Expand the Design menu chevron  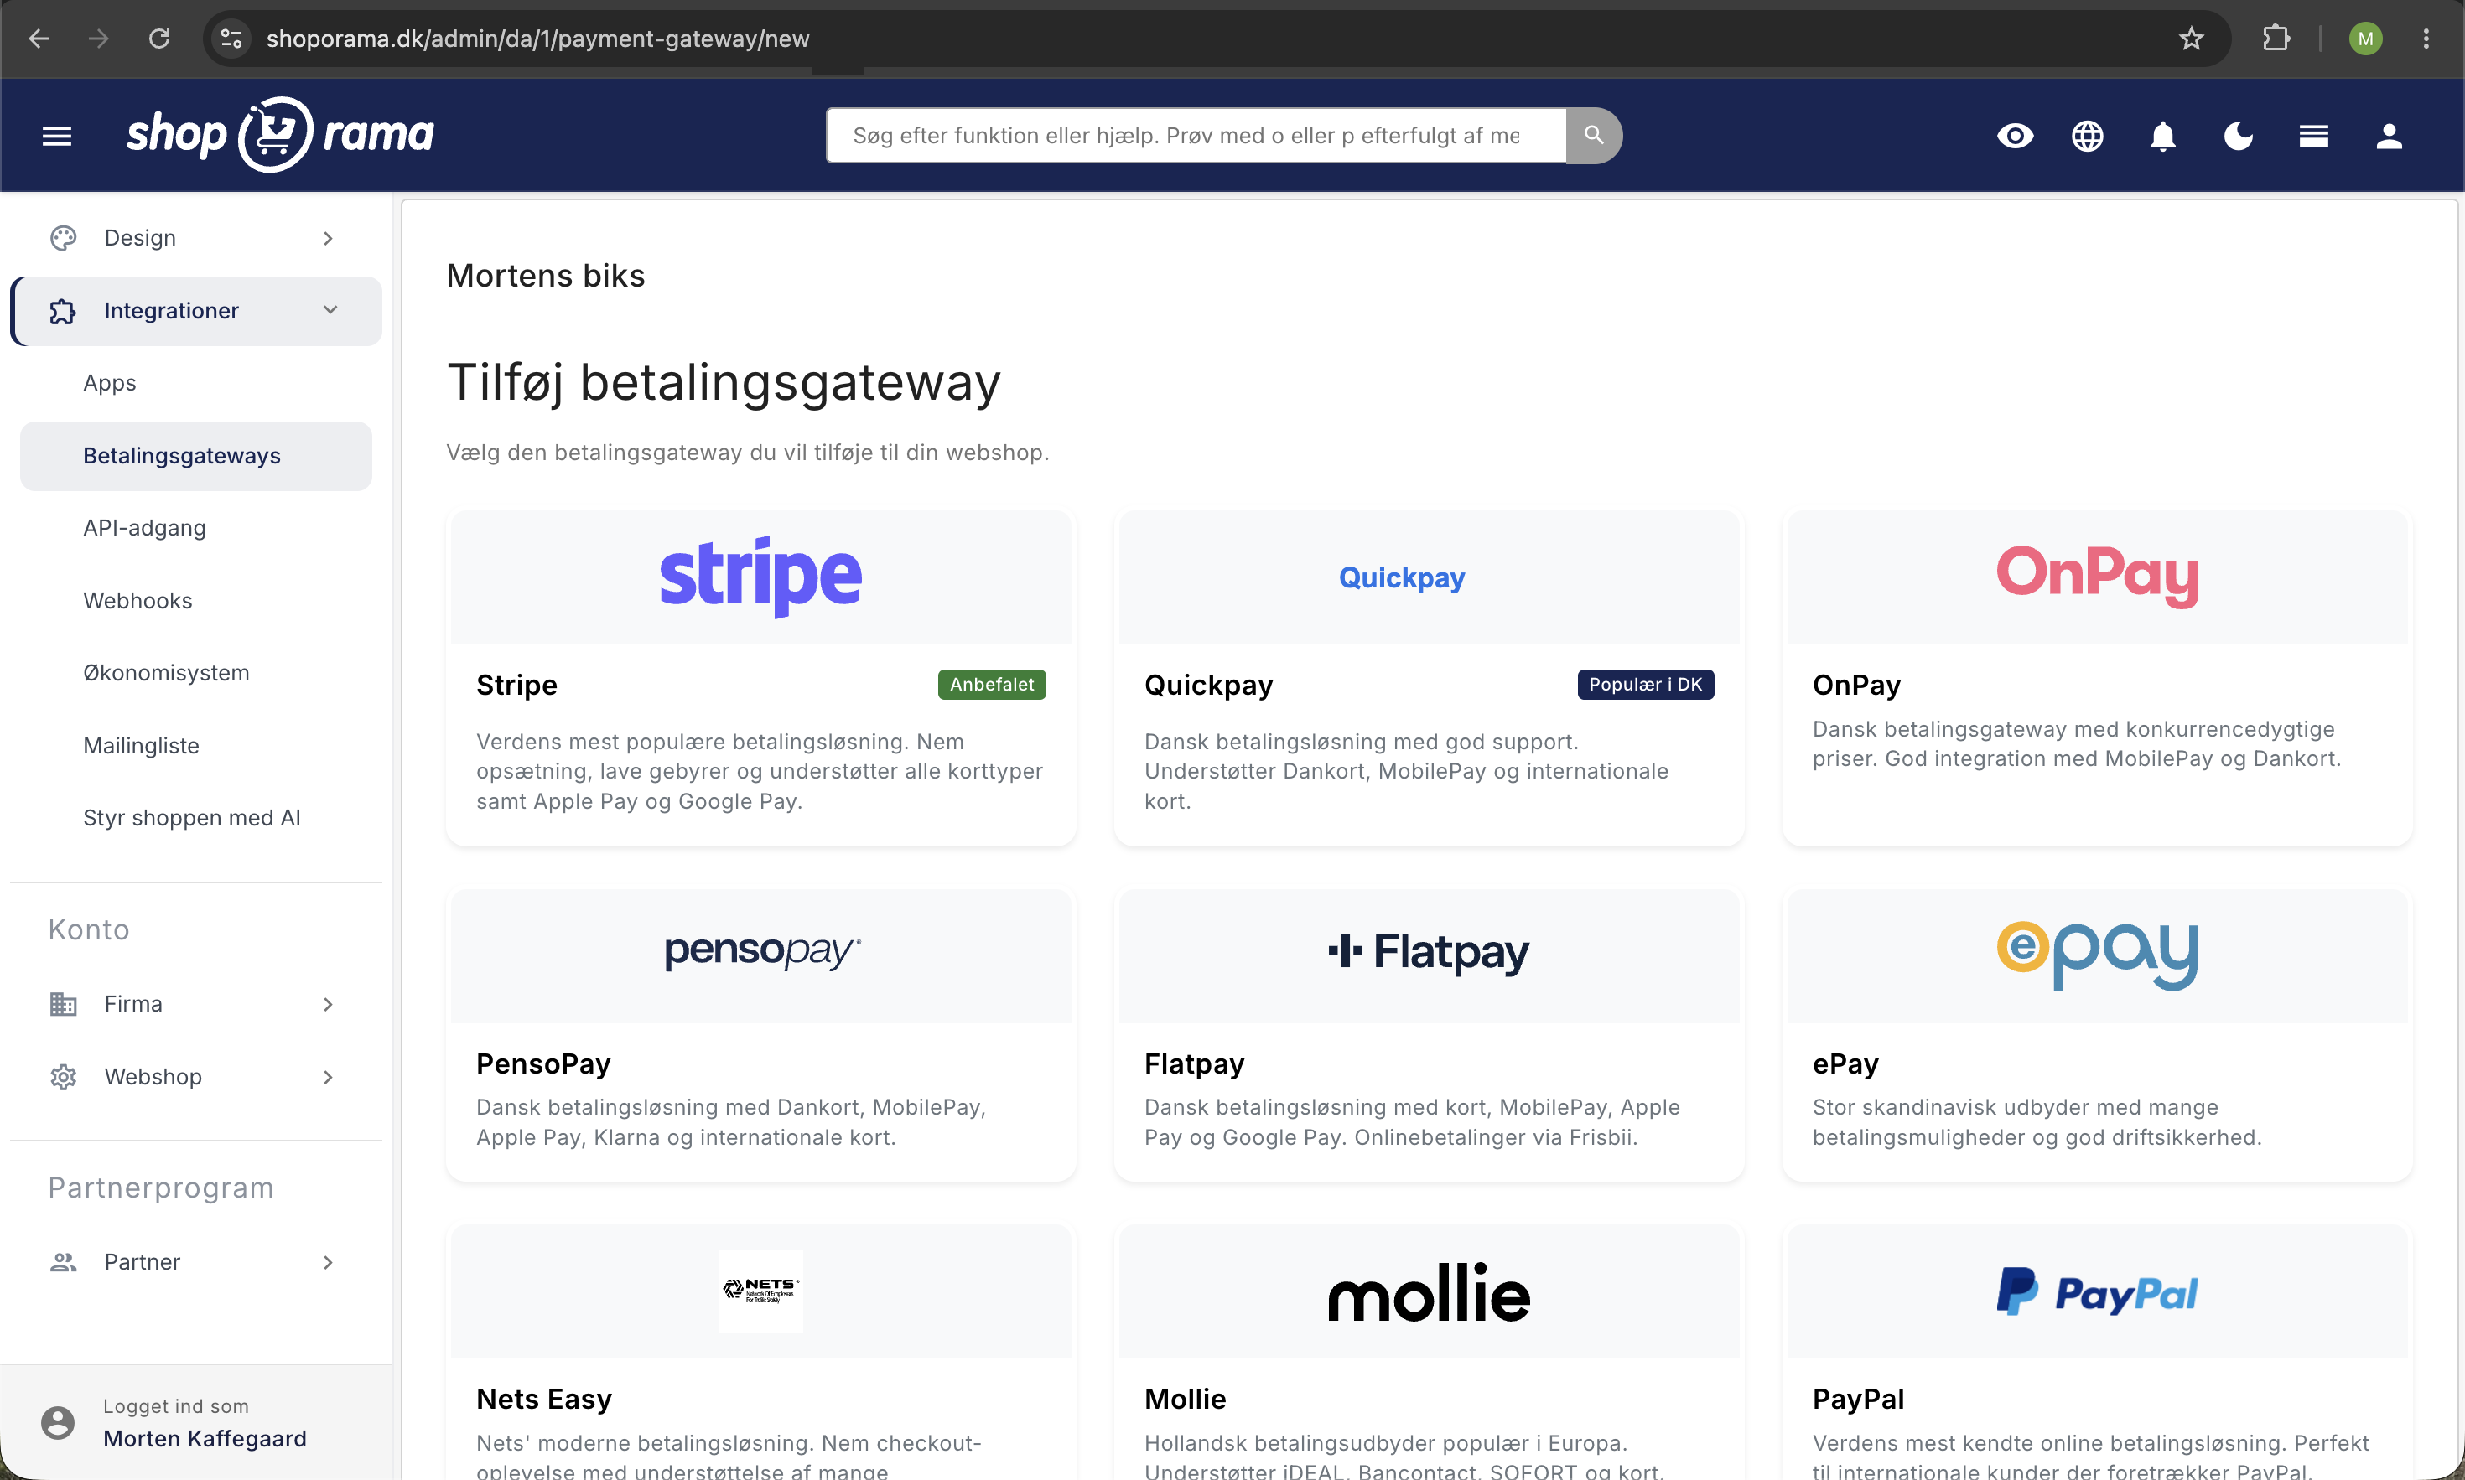click(x=328, y=238)
